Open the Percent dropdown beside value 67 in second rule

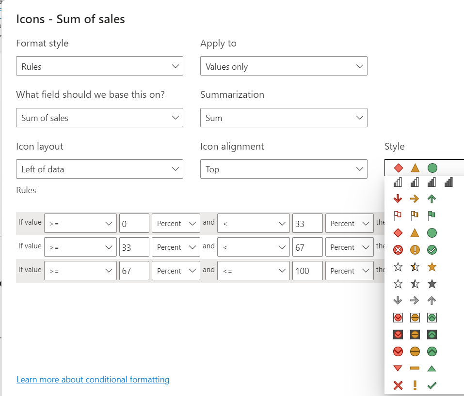point(349,247)
